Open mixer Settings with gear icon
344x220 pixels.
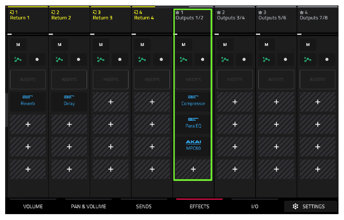(x=310, y=207)
